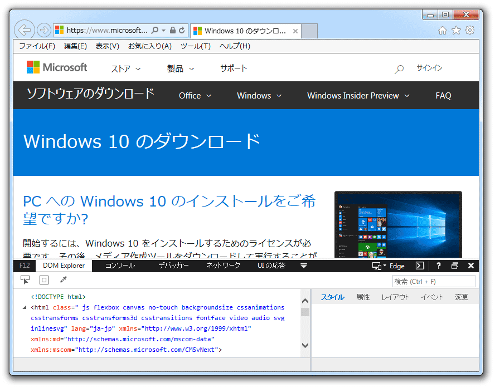Switch to the レイアウト pane tab
The width and height of the screenshot is (495, 388).
[395, 297]
